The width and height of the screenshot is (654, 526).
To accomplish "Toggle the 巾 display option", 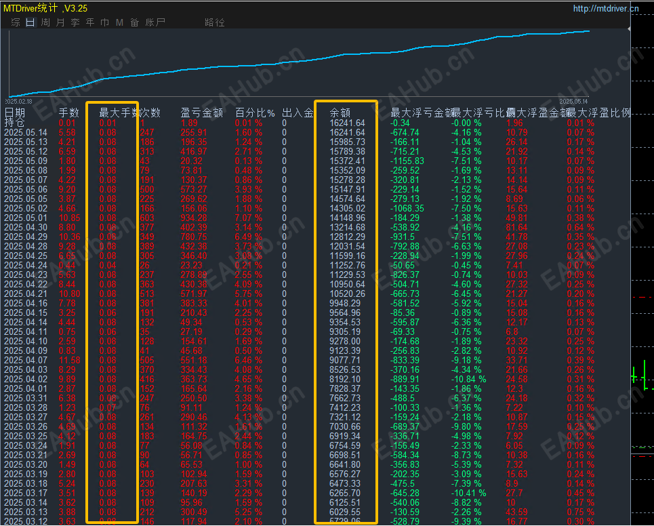I will [105, 22].
